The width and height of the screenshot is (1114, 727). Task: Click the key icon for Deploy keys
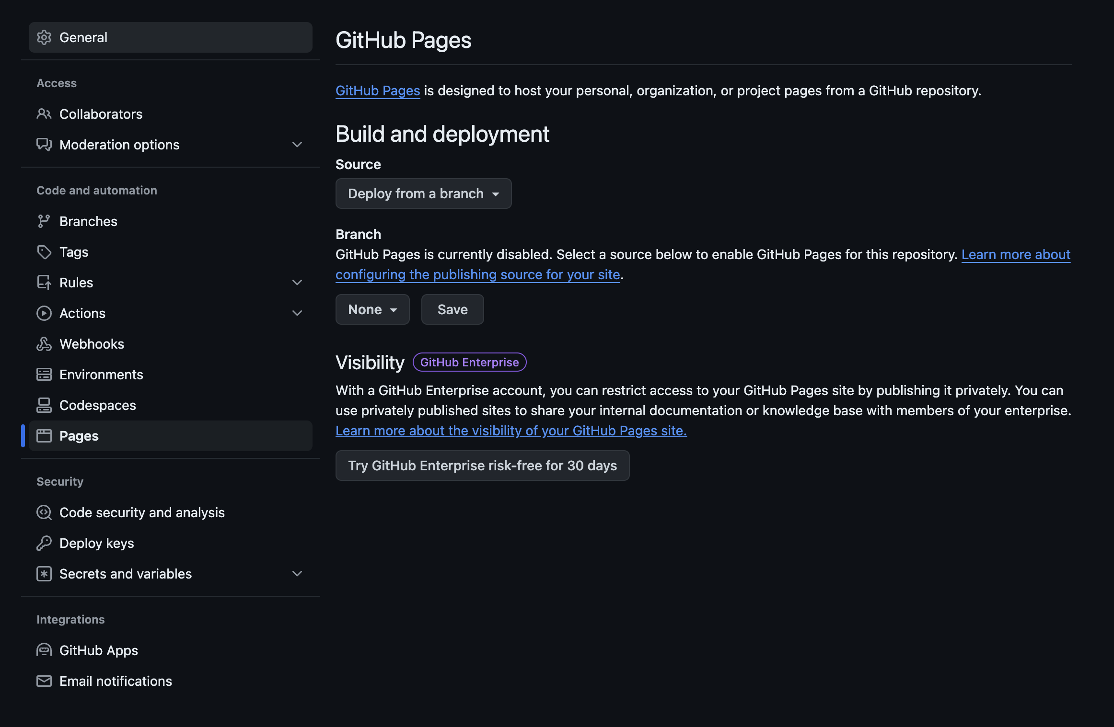(44, 543)
